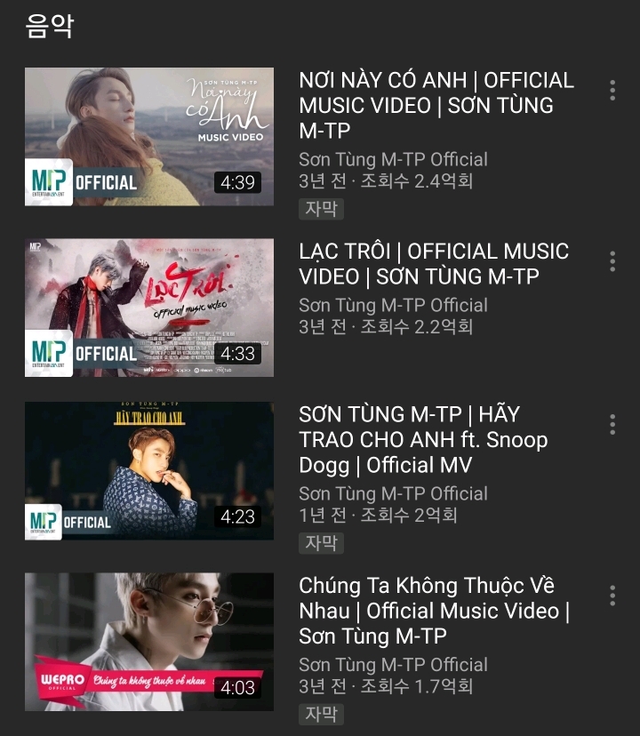
Task: Open the LẠC TRÔI Official Music Video title
Action: click(x=434, y=264)
